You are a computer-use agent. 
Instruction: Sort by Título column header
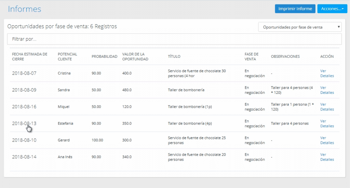click(174, 57)
